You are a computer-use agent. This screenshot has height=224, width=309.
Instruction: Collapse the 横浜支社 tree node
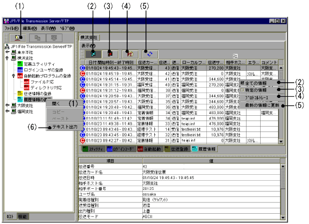point(7,58)
